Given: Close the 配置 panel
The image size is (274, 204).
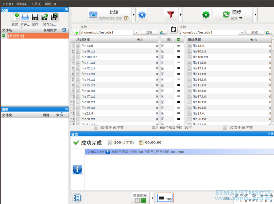Looking at the screenshot, I should click(x=66, y=10).
